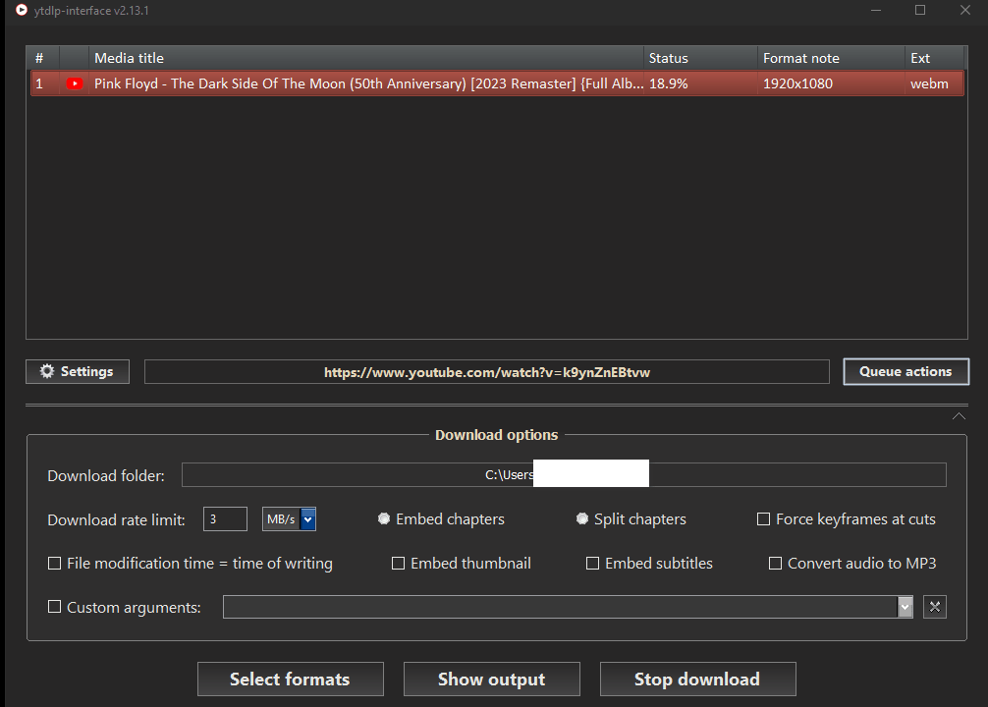
Task: Clear custom arguments with the X icon
Action: (x=934, y=607)
